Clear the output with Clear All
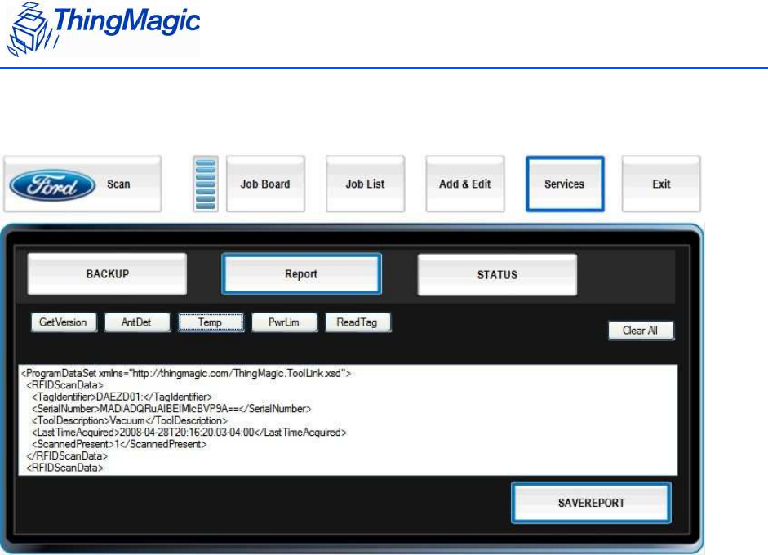 pyautogui.click(x=641, y=331)
